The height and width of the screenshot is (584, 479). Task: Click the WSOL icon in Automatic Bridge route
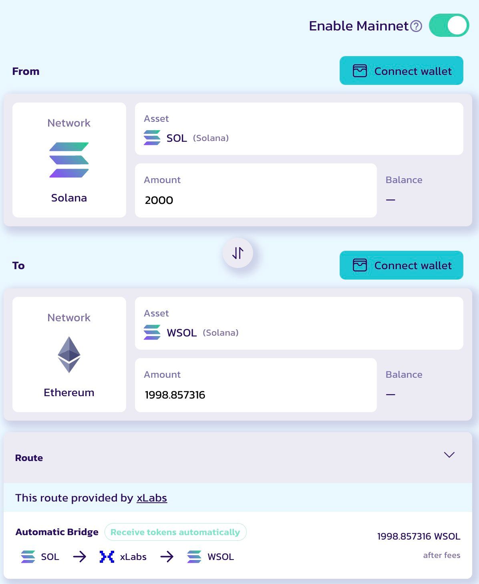coord(194,556)
